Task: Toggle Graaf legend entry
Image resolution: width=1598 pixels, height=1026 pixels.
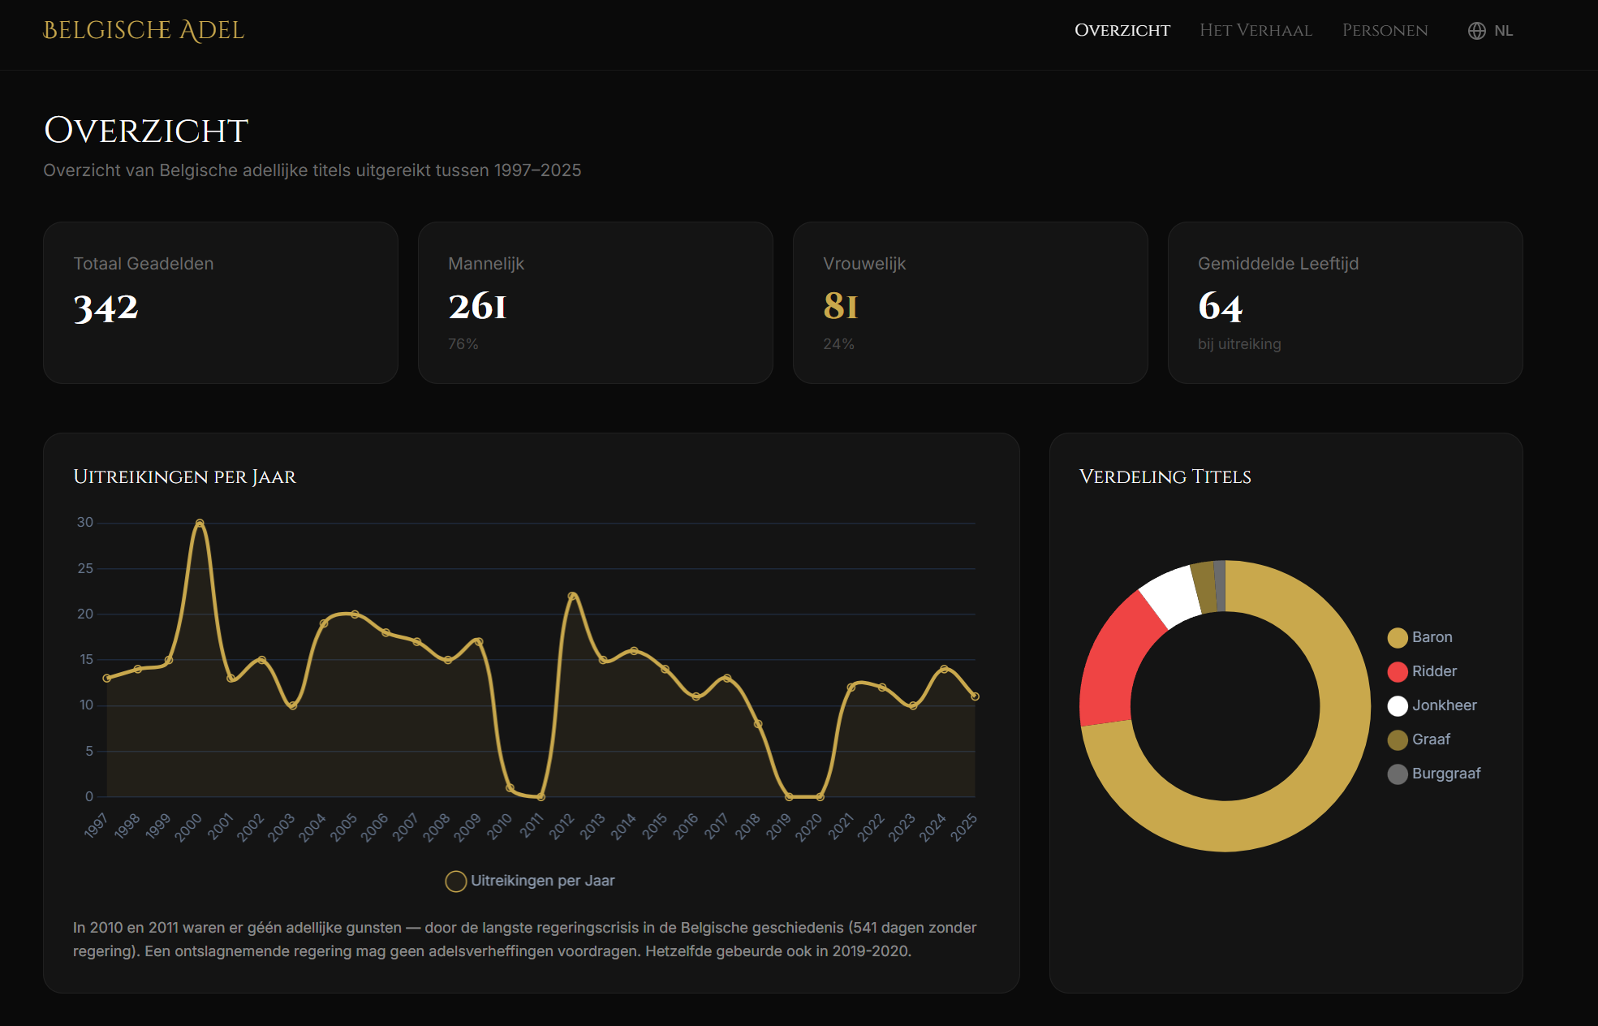Action: (1397, 740)
